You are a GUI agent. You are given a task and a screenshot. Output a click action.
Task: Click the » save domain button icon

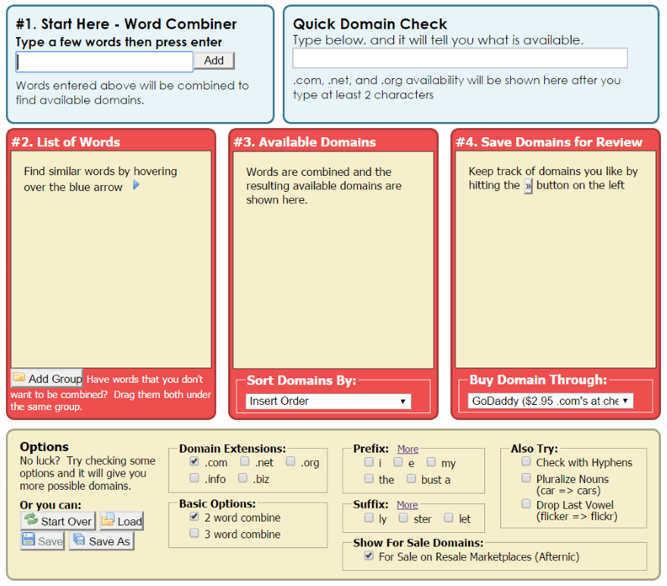click(x=528, y=186)
